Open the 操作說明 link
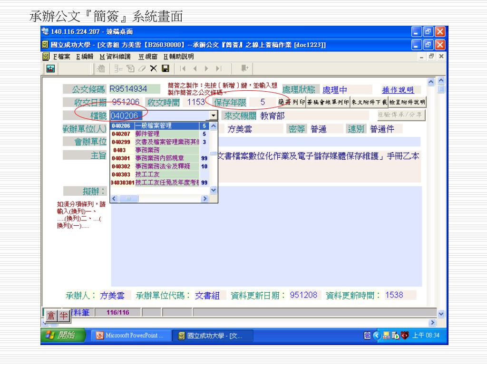Screen dimensions: 487x365 point(398,90)
